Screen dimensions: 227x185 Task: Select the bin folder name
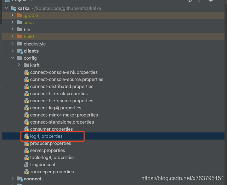pos(27,29)
